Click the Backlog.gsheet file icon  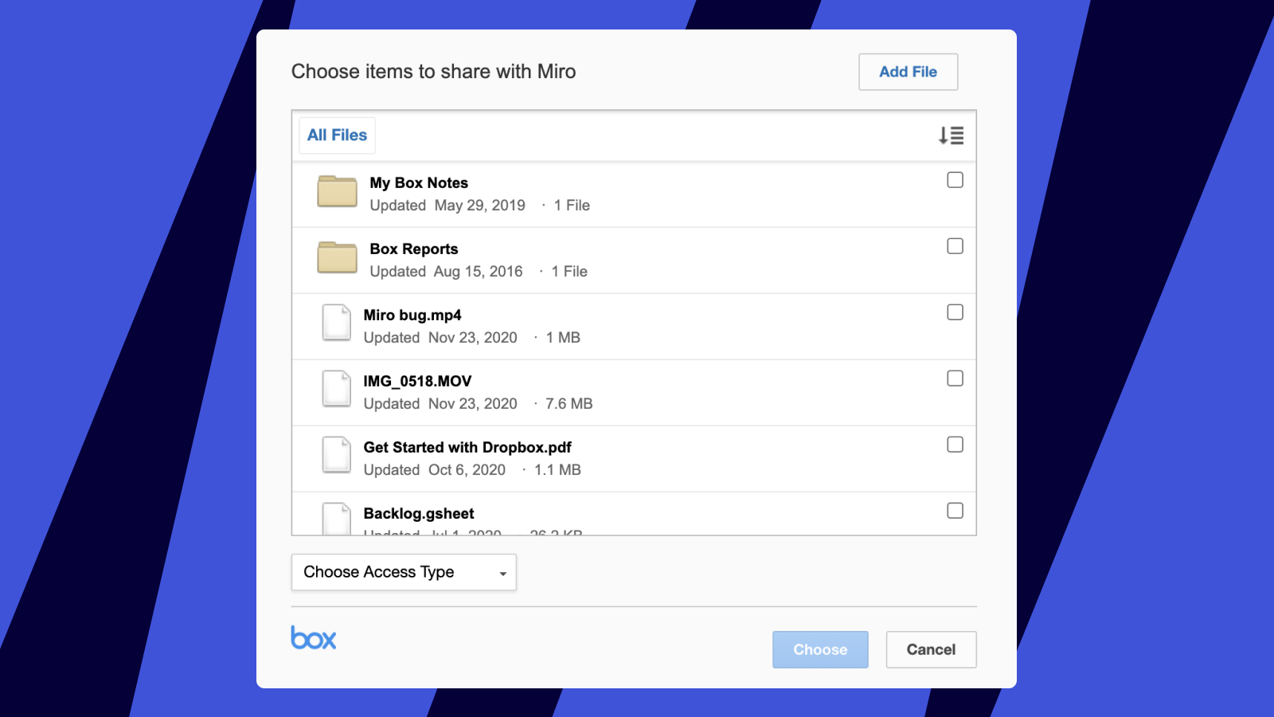(336, 518)
